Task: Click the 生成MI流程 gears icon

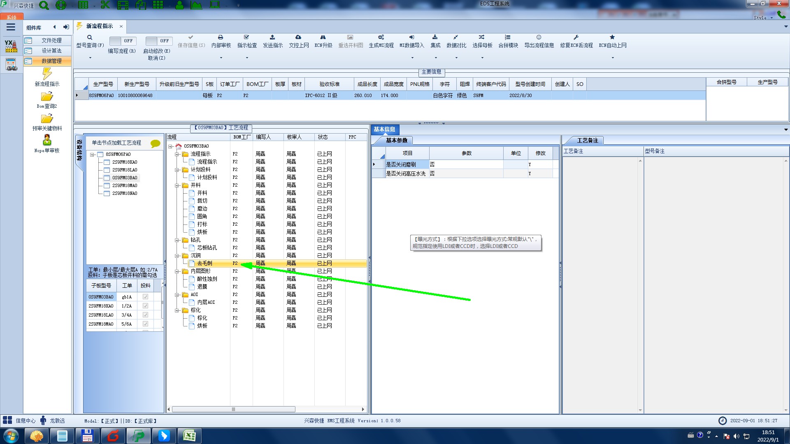Action: click(381, 37)
